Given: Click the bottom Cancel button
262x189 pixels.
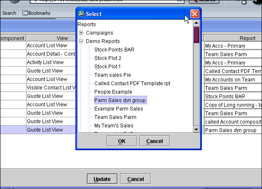Looking at the screenshot, I should [x=136, y=179].
